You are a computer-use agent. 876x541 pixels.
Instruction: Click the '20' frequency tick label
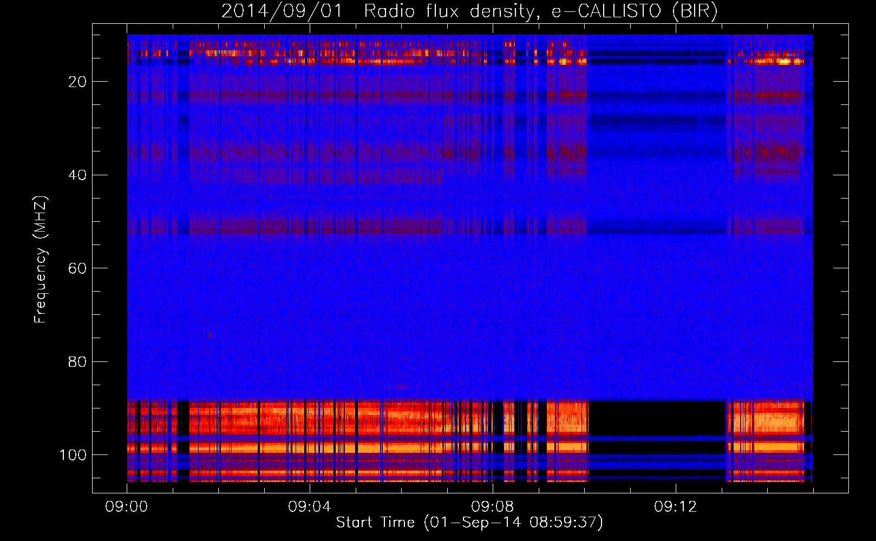(x=78, y=82)
